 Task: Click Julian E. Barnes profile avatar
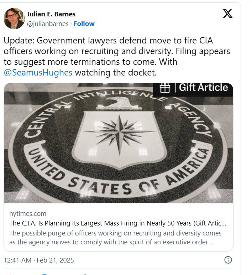pyautogui.click(x=14, y=19)
